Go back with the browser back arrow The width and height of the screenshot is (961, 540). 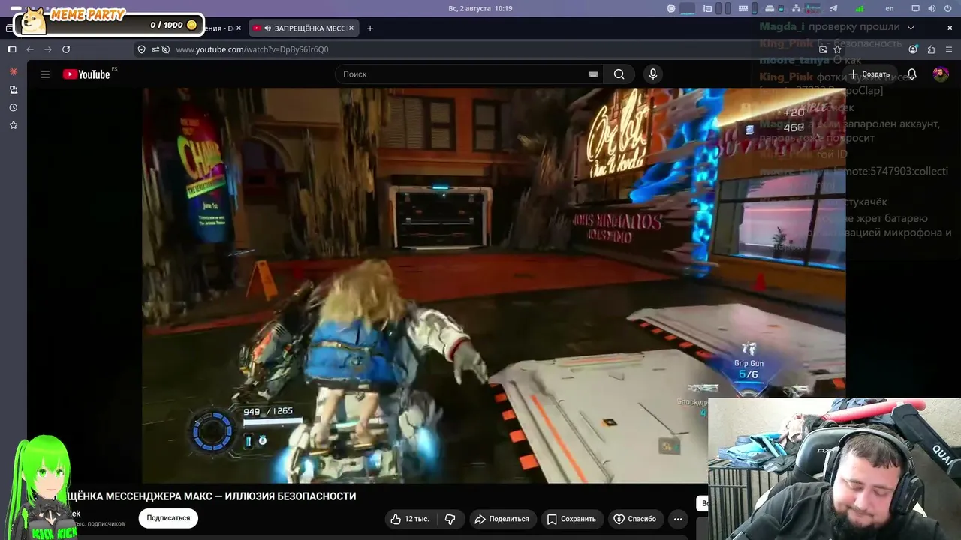pyautogui.click(x=30, y=49)
